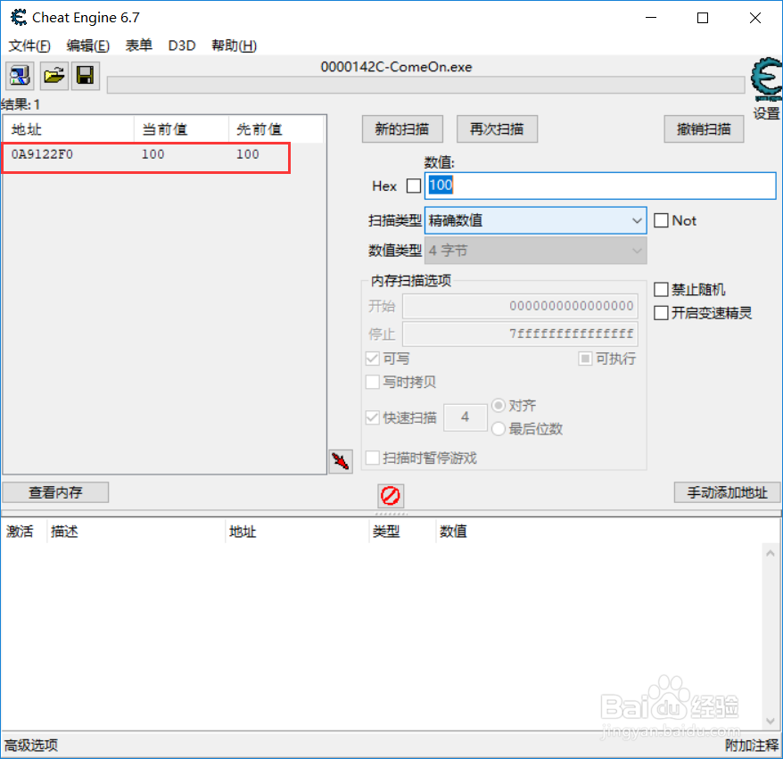Enable the 开启变速精灵 checkbox
Image resolution: width=783 pixels, height=759 pixels.
pos(661,312)
